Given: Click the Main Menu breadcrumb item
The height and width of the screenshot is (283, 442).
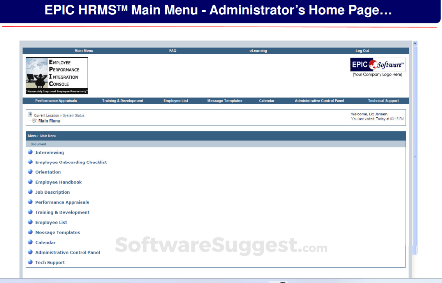Looking at the screenshot, I should pos(49,121).
